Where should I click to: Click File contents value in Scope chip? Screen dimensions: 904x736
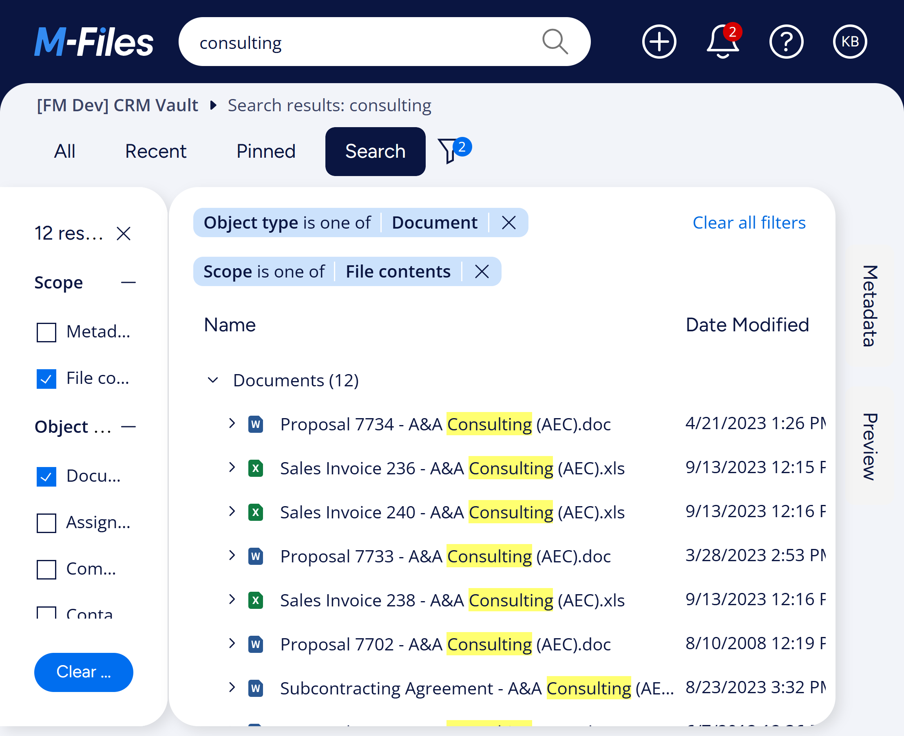coord(398,271)
